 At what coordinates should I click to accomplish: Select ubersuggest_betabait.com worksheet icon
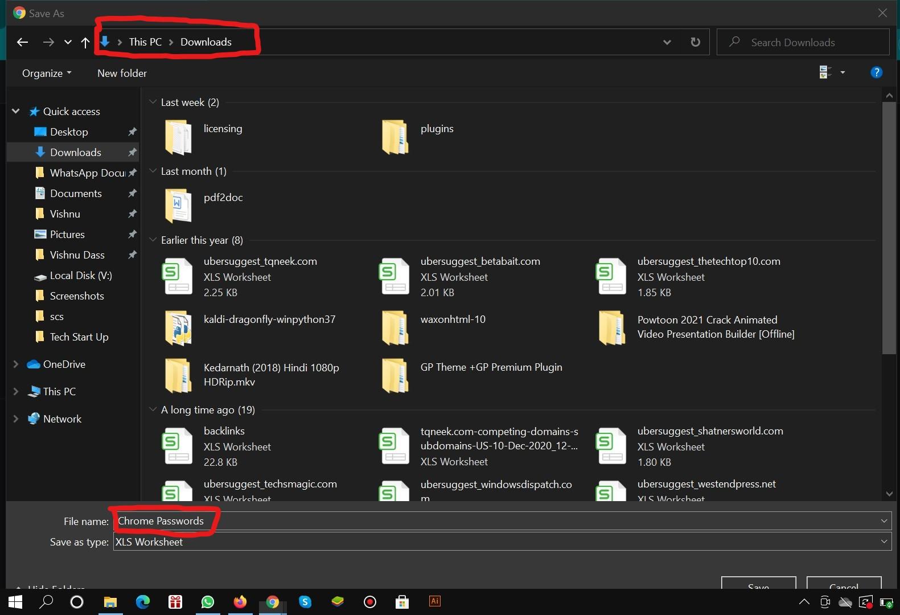coord(395,276)
